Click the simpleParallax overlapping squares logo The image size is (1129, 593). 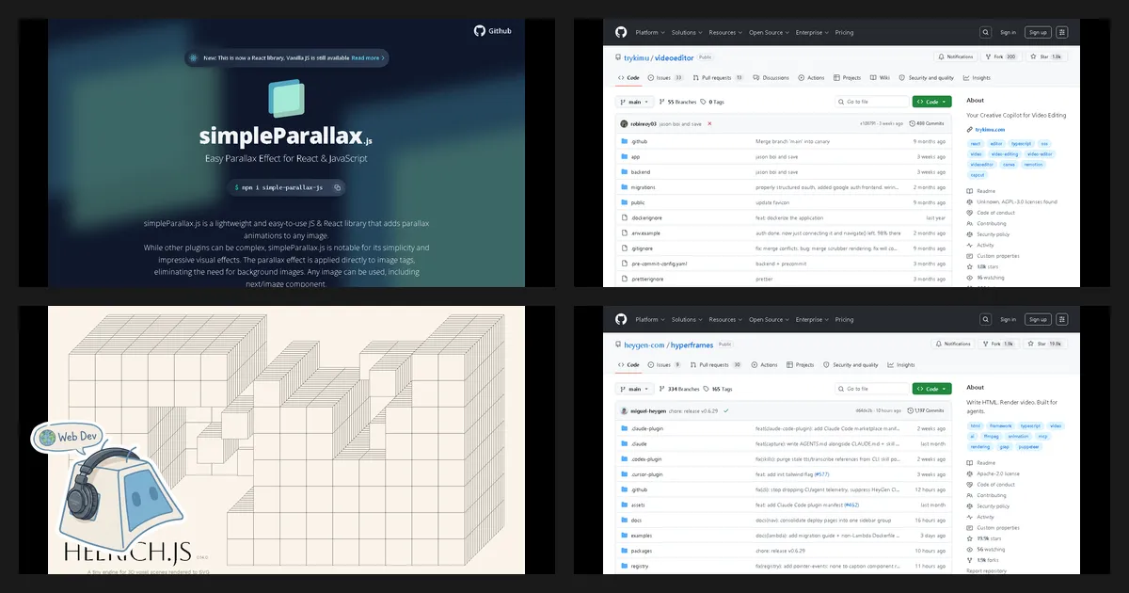286,98
